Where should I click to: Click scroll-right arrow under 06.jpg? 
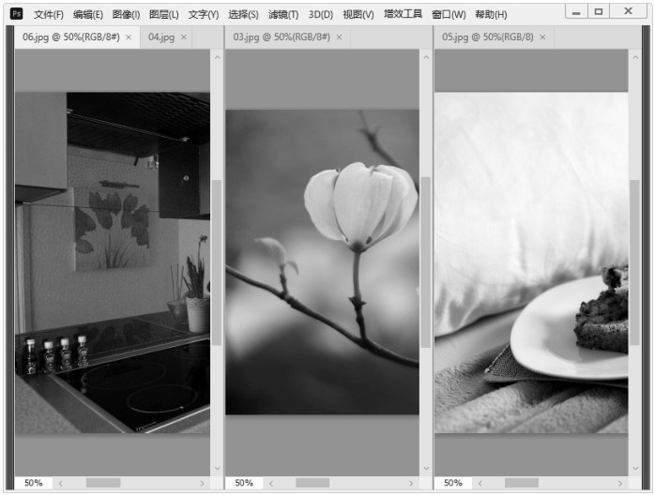tap(202, 484)
